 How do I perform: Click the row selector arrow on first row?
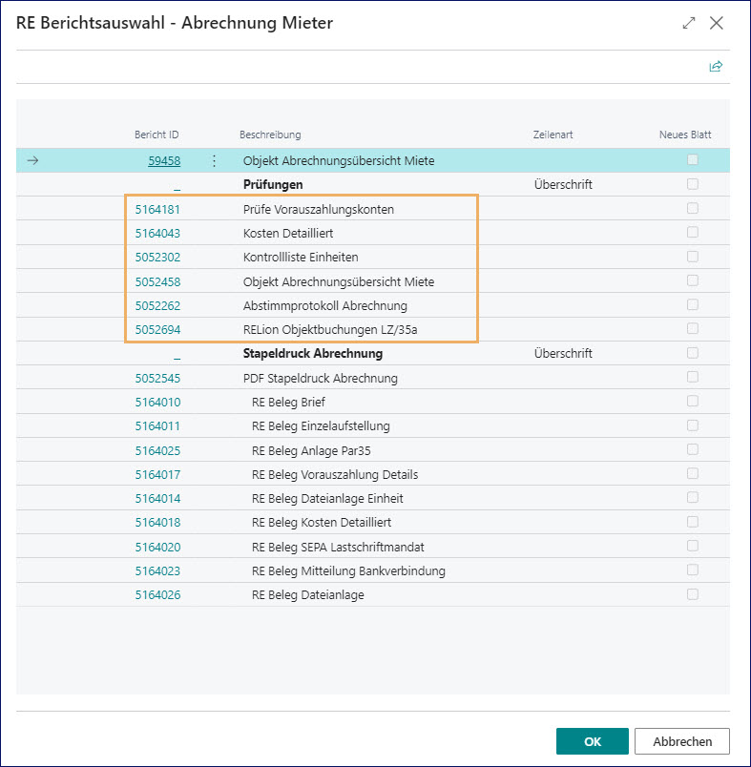click(x=32, y=160)
